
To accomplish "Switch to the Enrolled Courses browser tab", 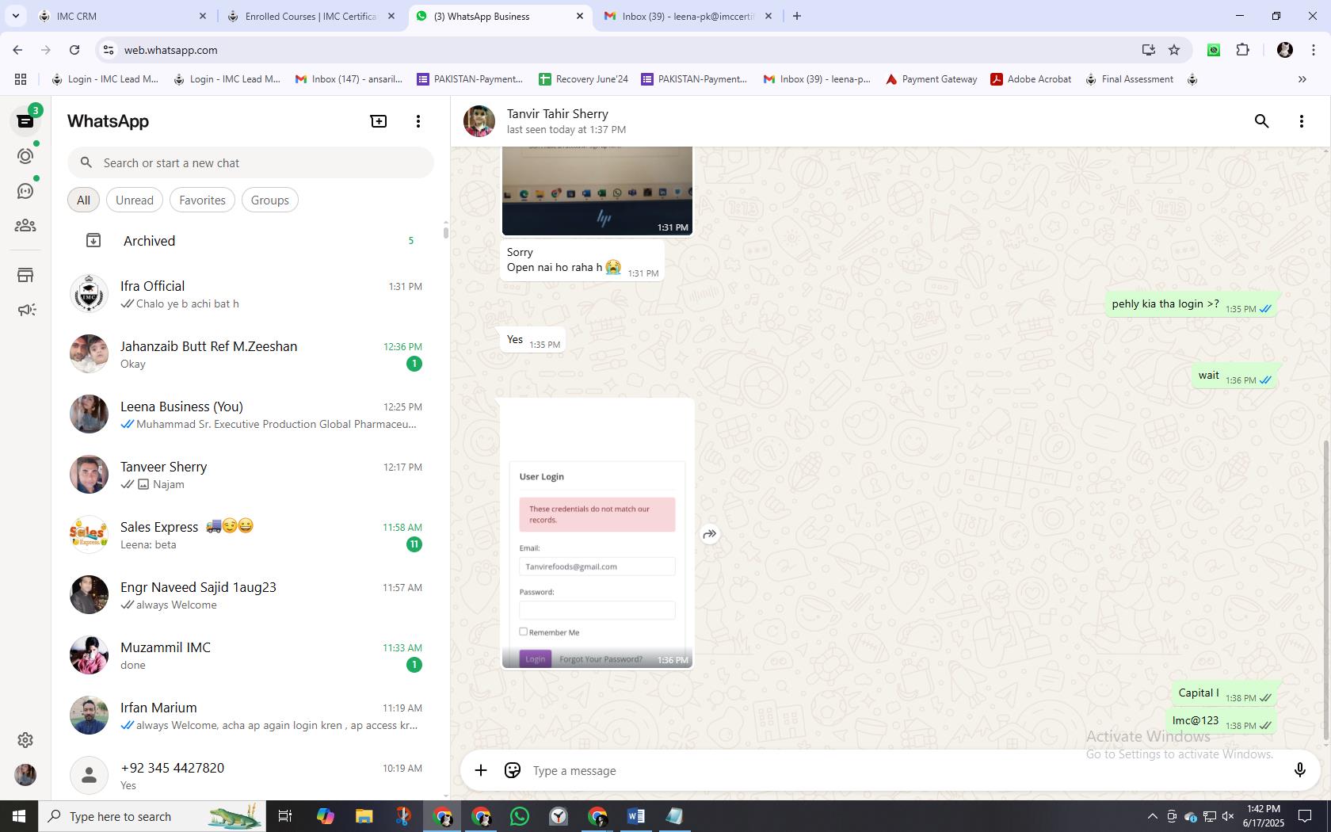I will (310, 16).
